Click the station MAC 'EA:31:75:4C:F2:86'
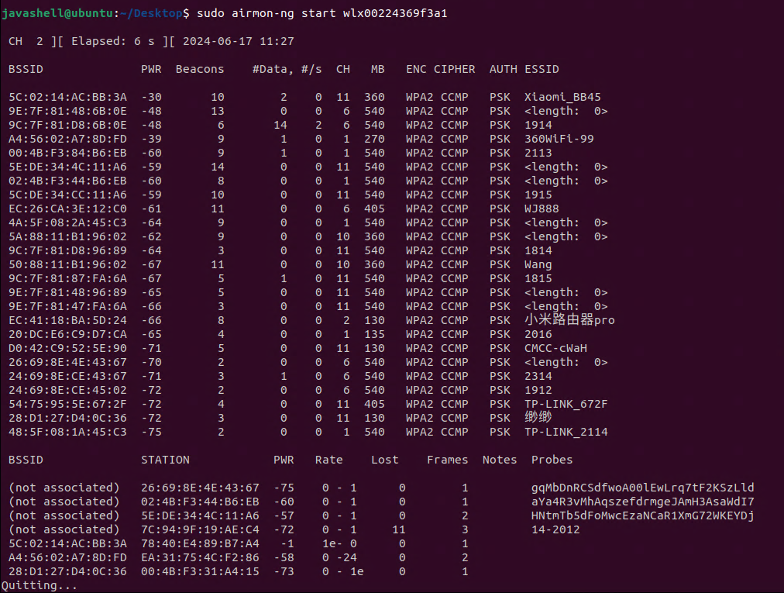The image size is (784, 593). pyautogui.click(x=200, y=558)
